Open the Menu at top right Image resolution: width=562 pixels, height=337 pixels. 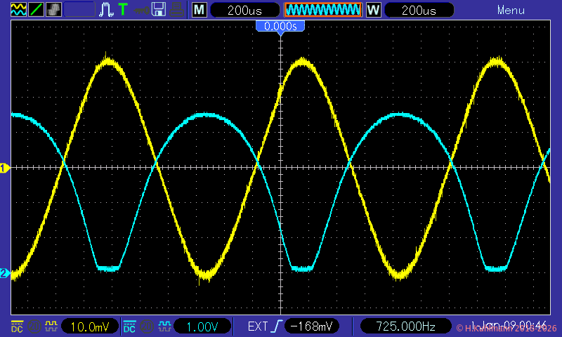point(511,11)
